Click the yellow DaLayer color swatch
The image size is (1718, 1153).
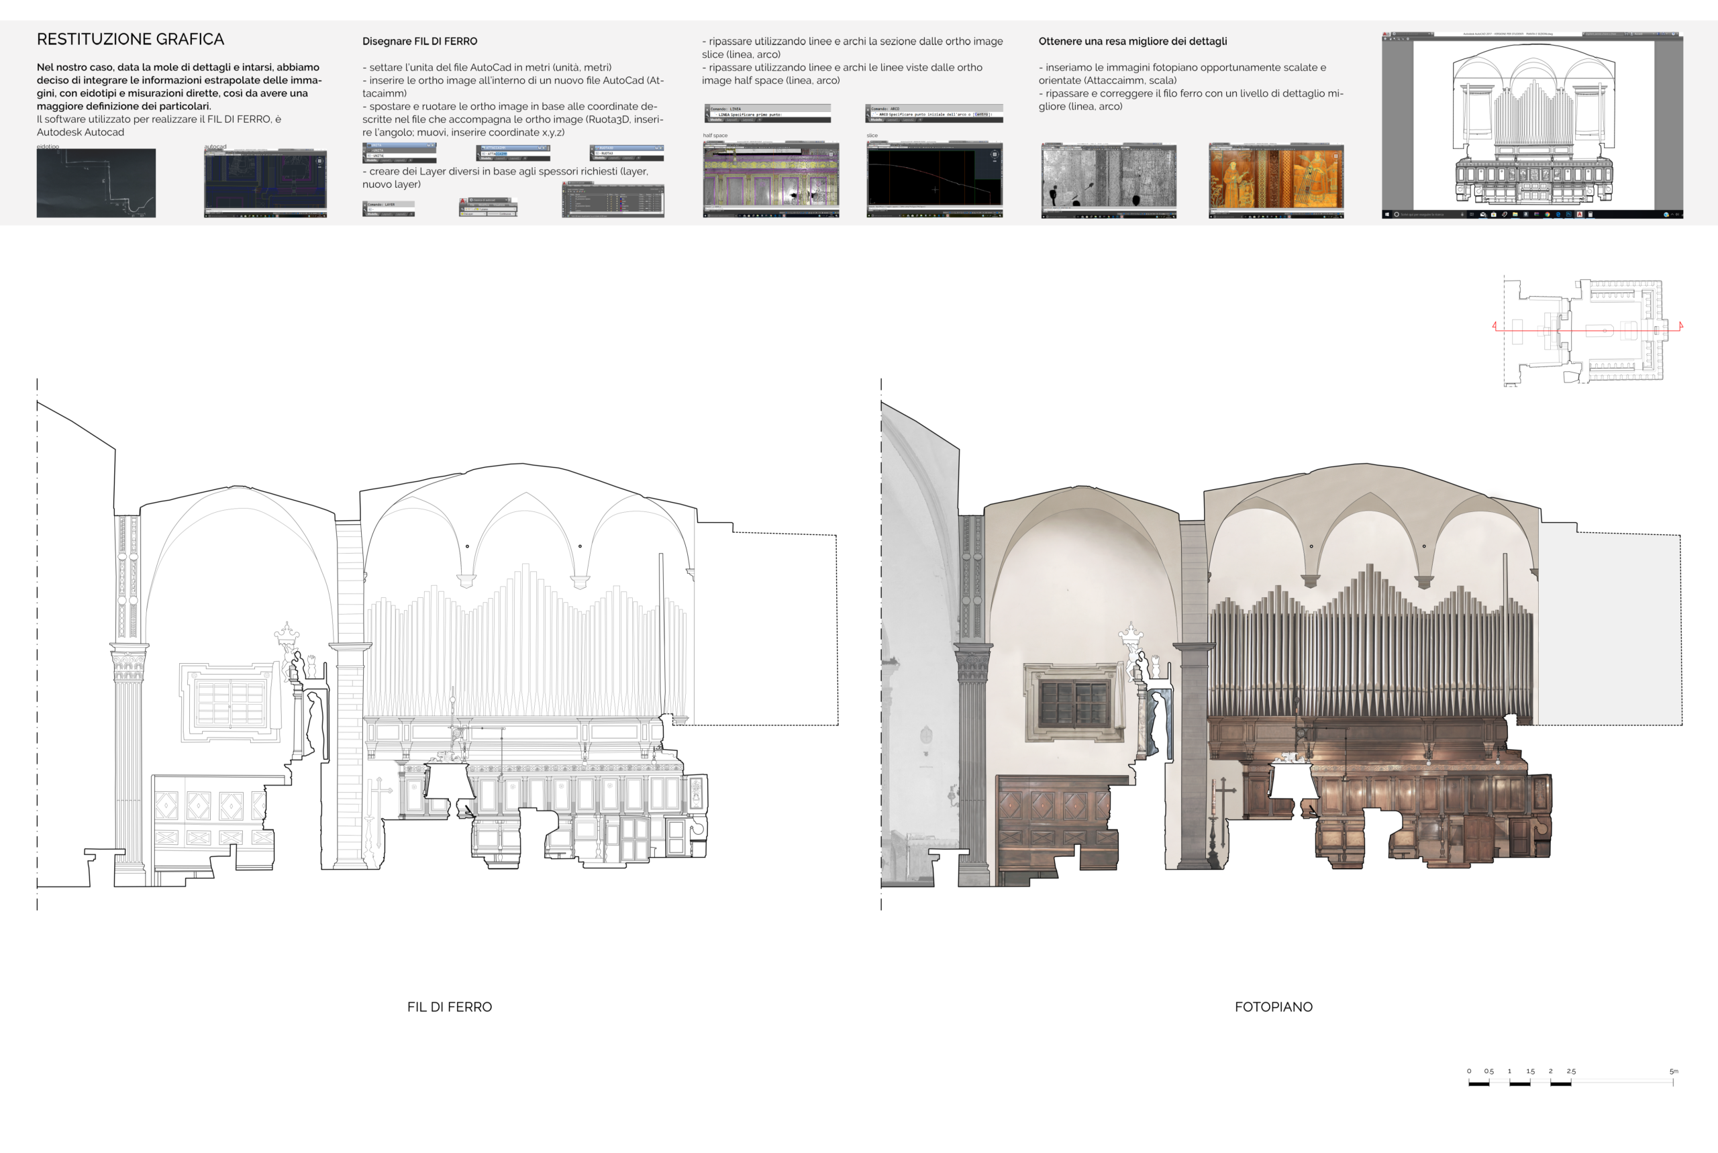pyautogui.click(x=463, y=214)
